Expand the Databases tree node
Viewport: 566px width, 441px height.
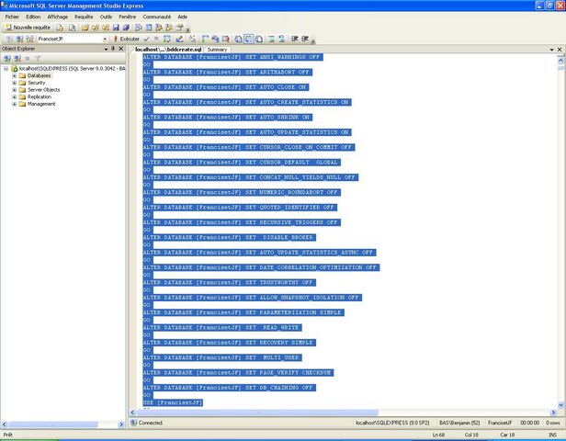pyautogui.click(x=14, y=75)
